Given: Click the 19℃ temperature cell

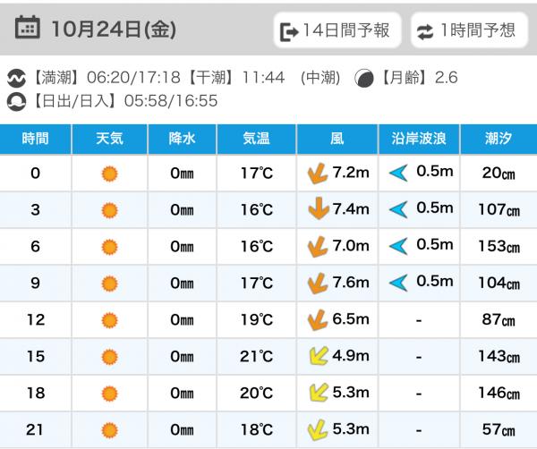Looking at the screenshot, I should [x=256, y=320].
